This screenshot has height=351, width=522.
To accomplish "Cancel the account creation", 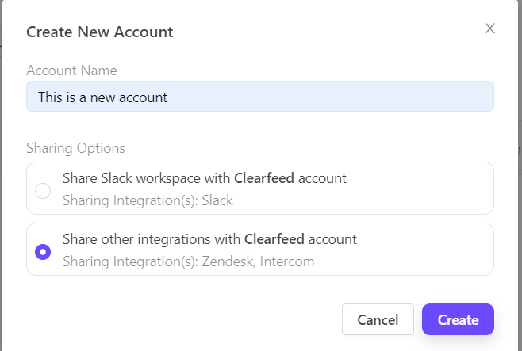I will coord(378,319).
